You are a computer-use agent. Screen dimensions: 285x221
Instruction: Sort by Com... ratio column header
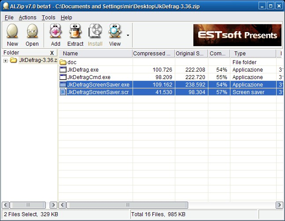pos(219,54)
